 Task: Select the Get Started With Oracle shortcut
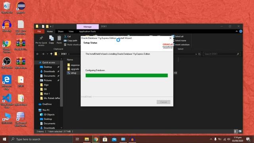pos(21,119)
